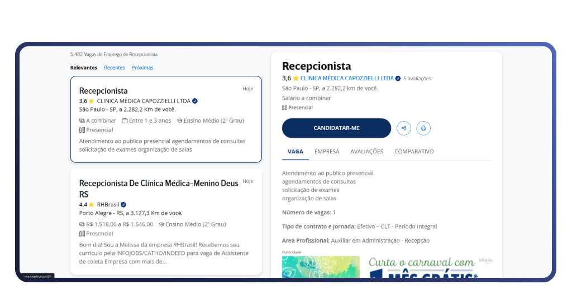The width and height of the screenshot is (572, 299).
Task: Switch to the EMPRESA tab
Action: (327, 152)
